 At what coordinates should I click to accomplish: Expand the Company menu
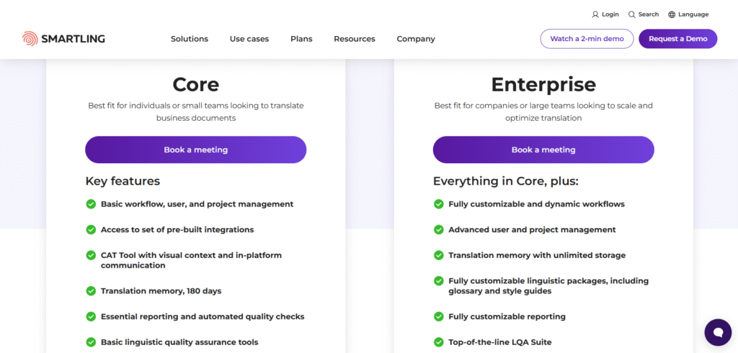416,39
